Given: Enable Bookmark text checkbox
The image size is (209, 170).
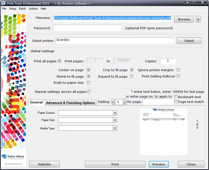Looking at the screenshot, I should click(x=176, y=97).
